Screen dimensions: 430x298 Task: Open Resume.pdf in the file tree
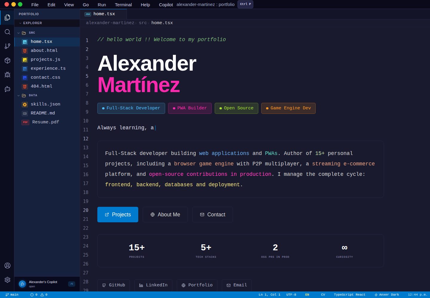[x=47, y=122]
